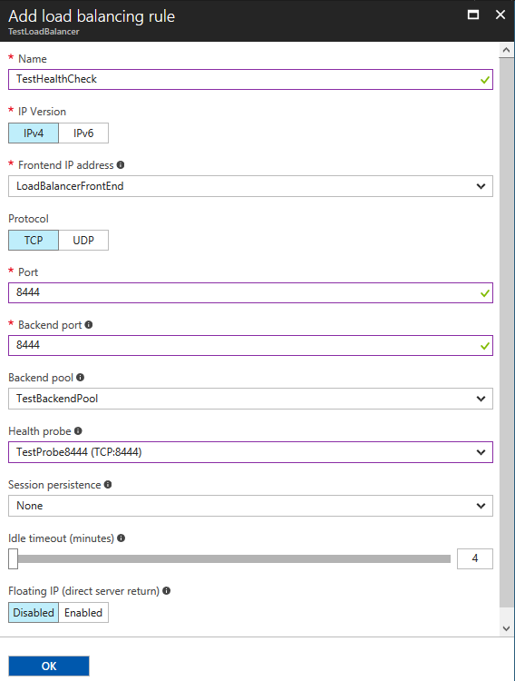Click the Session persistence info icon

coord(108,484)
